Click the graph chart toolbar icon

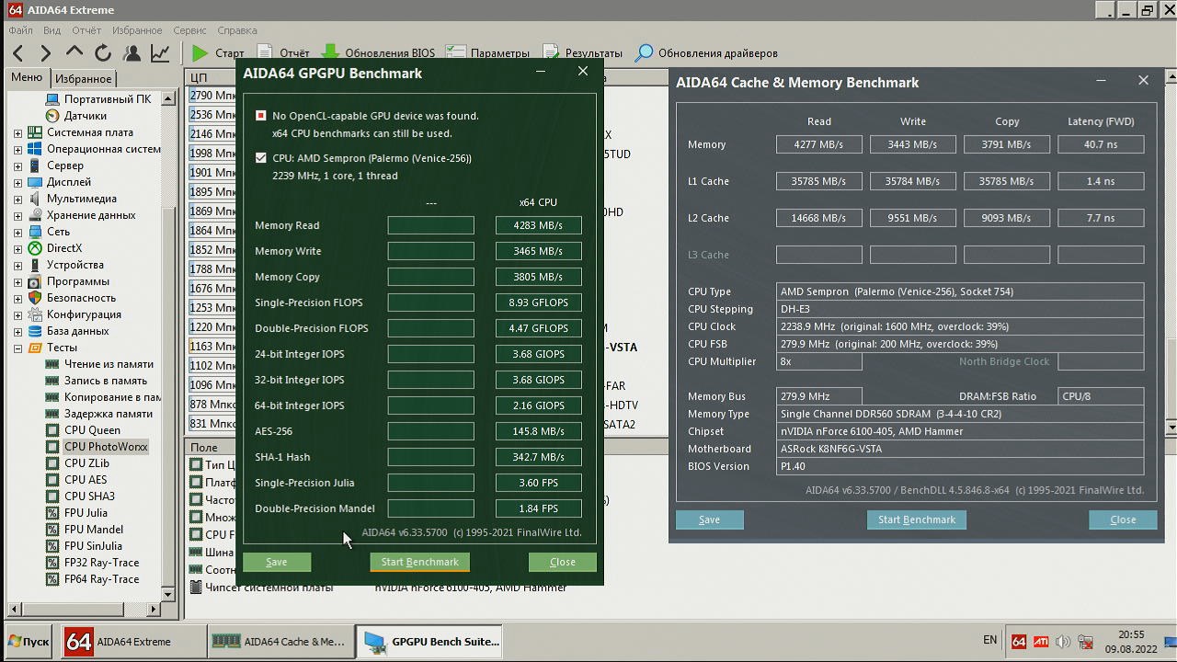160,53
